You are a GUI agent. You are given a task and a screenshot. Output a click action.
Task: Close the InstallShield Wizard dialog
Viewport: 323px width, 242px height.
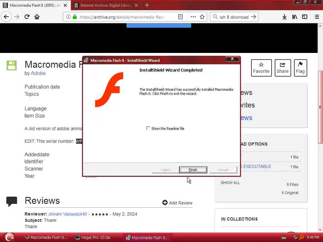pyautogui.click(x=232, y=59)
